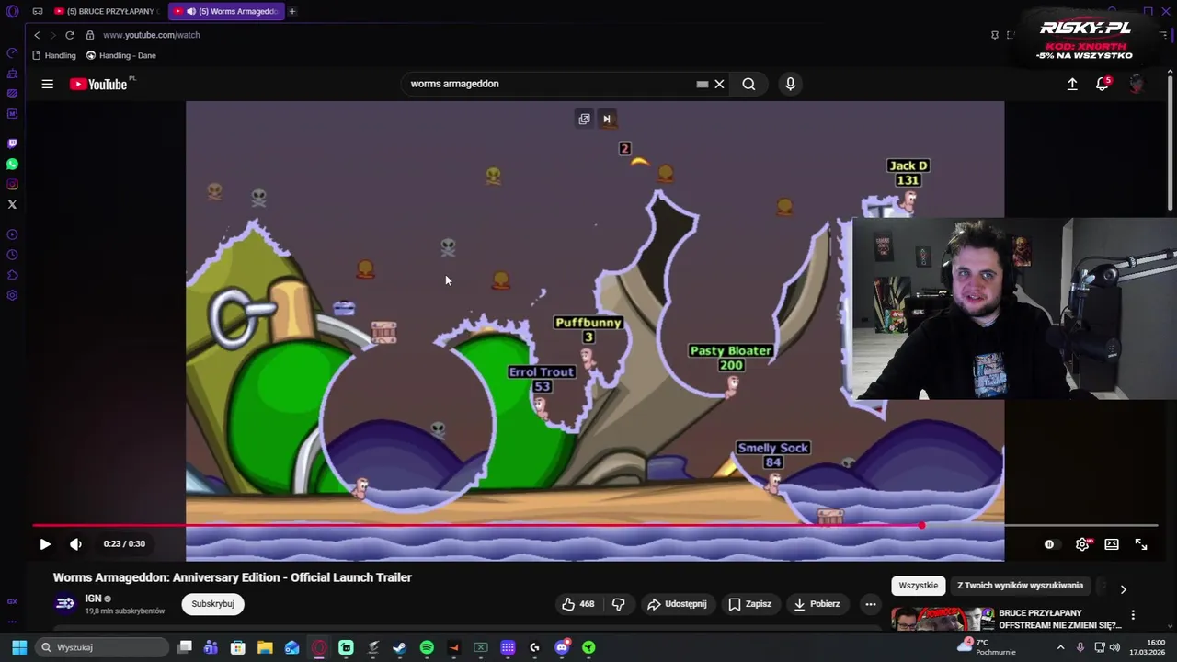
Task: Open the BRUCE PRZYŁAPANY OFFSTREAM video title
Action: (x=1059, y=619)
